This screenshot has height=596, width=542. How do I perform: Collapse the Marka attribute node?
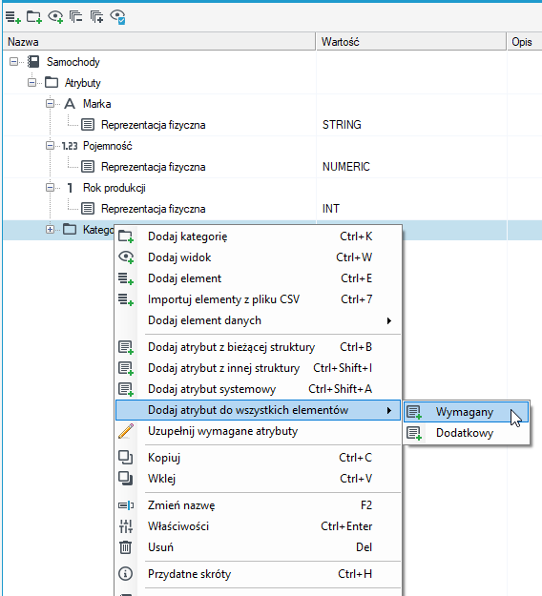tap(50, 103)
